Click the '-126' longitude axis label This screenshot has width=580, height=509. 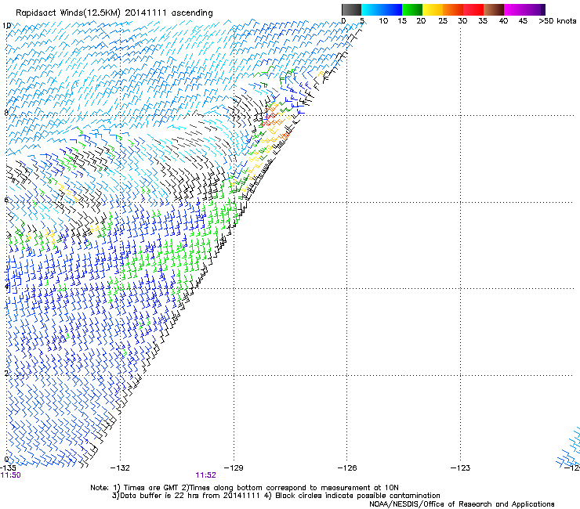[x=347, y=468]
